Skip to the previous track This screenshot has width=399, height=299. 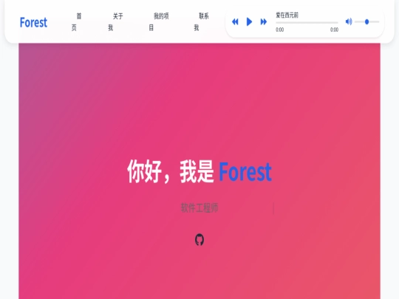click(x=235, y=22)
